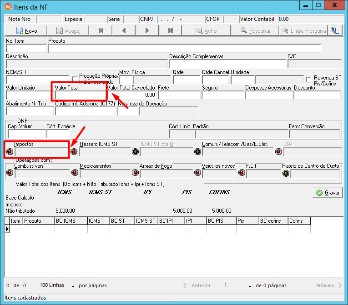Click the Anterior page link

197,285
